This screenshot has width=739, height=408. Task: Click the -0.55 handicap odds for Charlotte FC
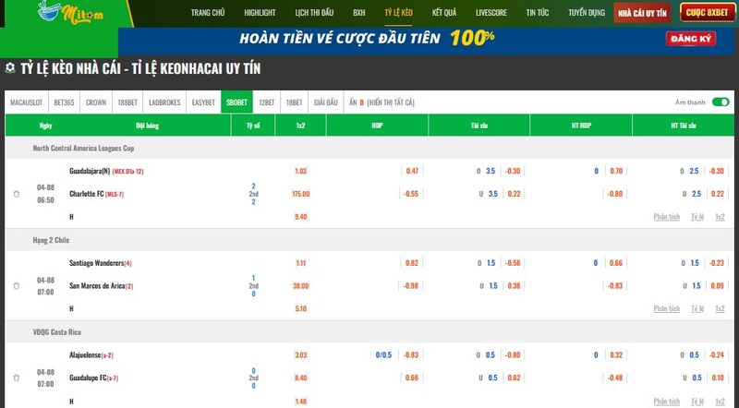click(x=411, y=194)
